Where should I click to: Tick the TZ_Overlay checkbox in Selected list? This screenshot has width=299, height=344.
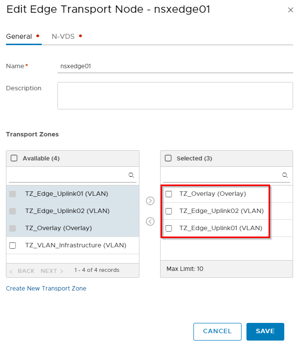pos(168,194)
